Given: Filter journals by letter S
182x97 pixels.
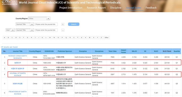Looking at the screenshot, I should click(x=74, y=38).
